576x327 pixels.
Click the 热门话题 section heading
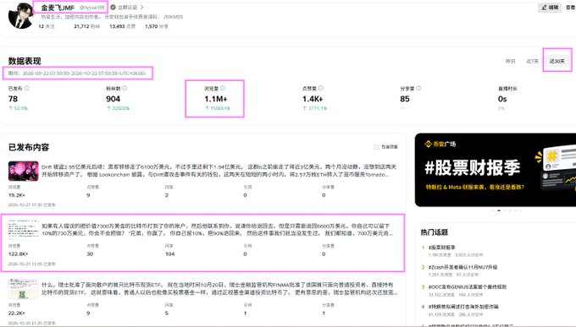[435, 232]
